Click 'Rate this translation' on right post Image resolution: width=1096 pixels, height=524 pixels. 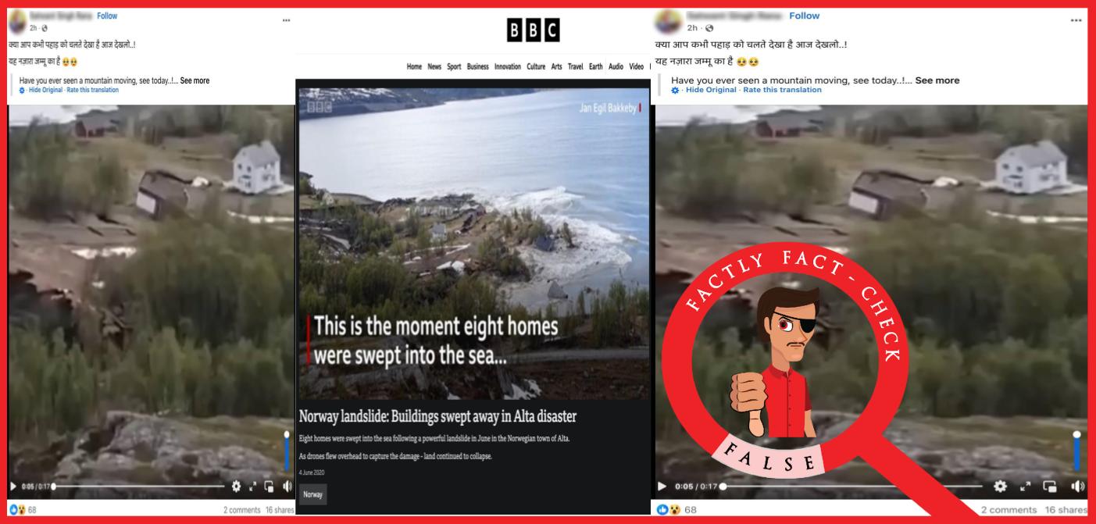pos(783,90)
